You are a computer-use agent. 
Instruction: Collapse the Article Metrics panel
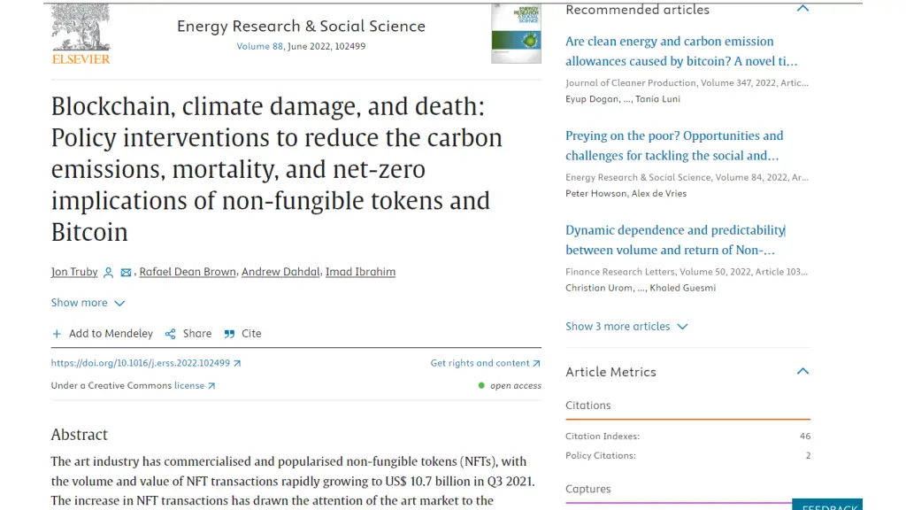click(x=802, y=371)
